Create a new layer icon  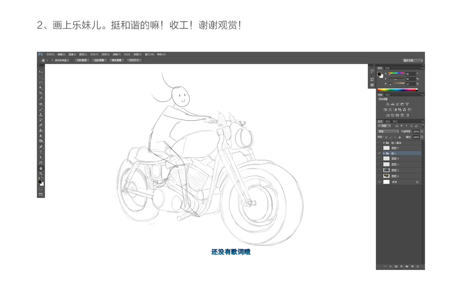pos(412,266)
